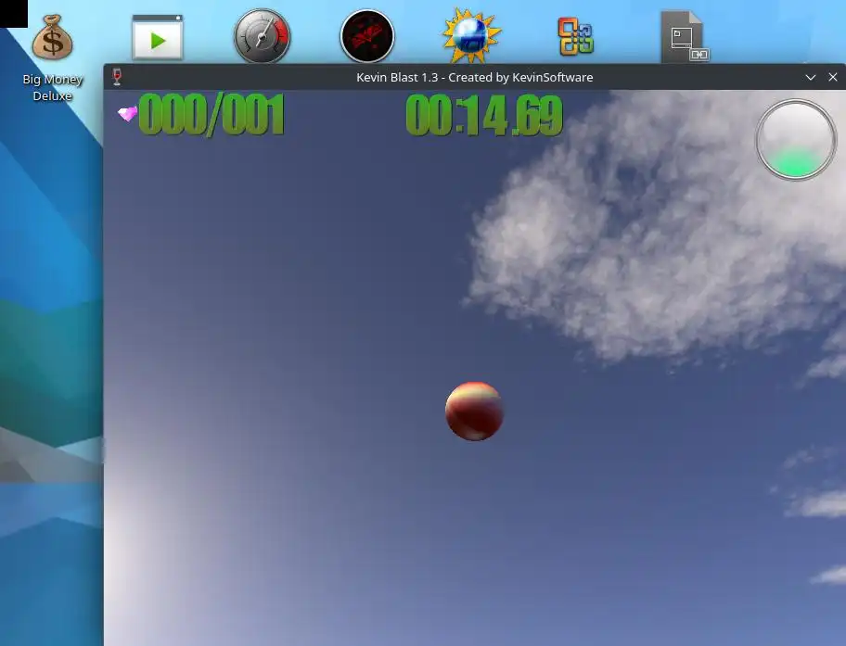This screenshot has width=846, height=646.
Task: Close the Kevin Blast window
Action: [833, 77]
